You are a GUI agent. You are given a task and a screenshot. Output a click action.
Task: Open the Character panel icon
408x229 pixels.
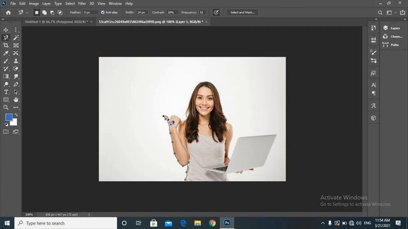(x=374, y=85)
